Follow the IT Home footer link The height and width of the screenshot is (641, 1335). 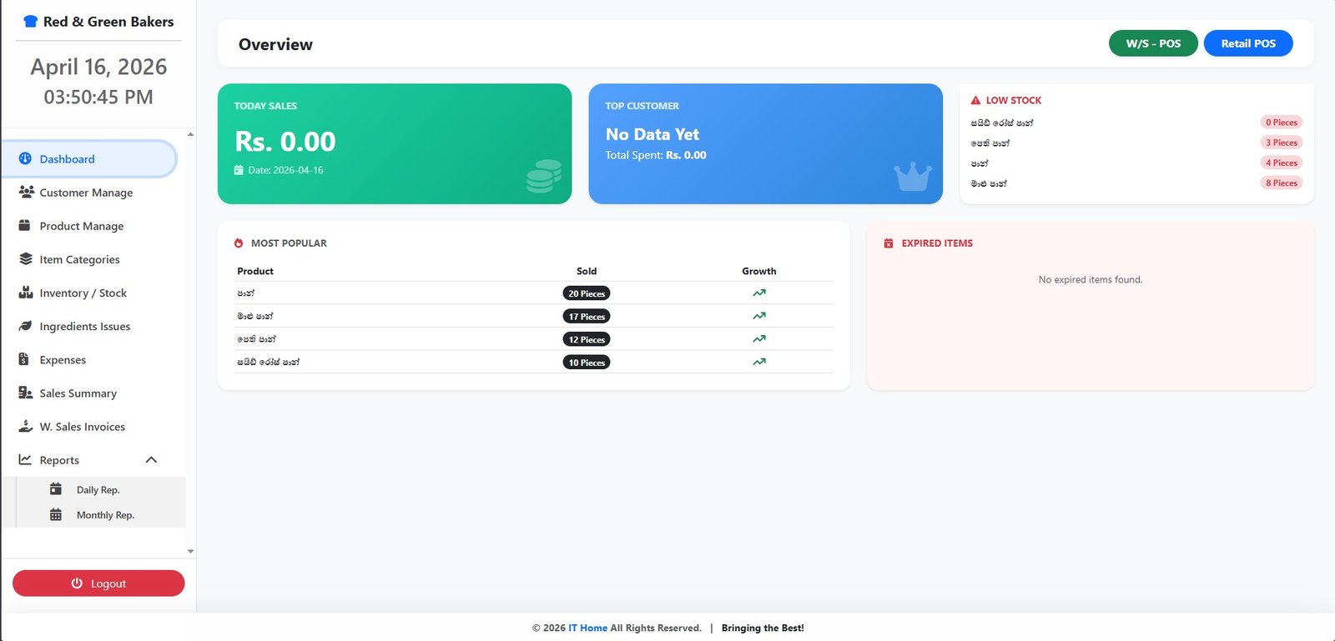coord(587,628)
